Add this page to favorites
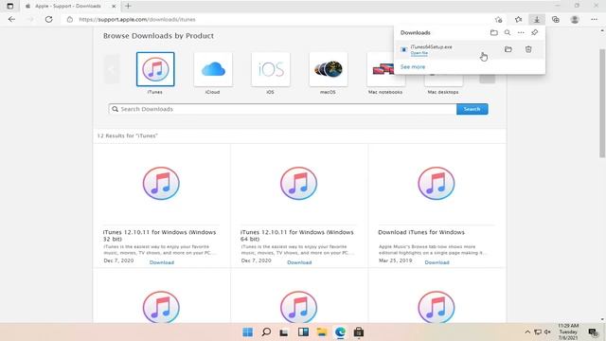 pyautogui.click(x=499, y=19)
